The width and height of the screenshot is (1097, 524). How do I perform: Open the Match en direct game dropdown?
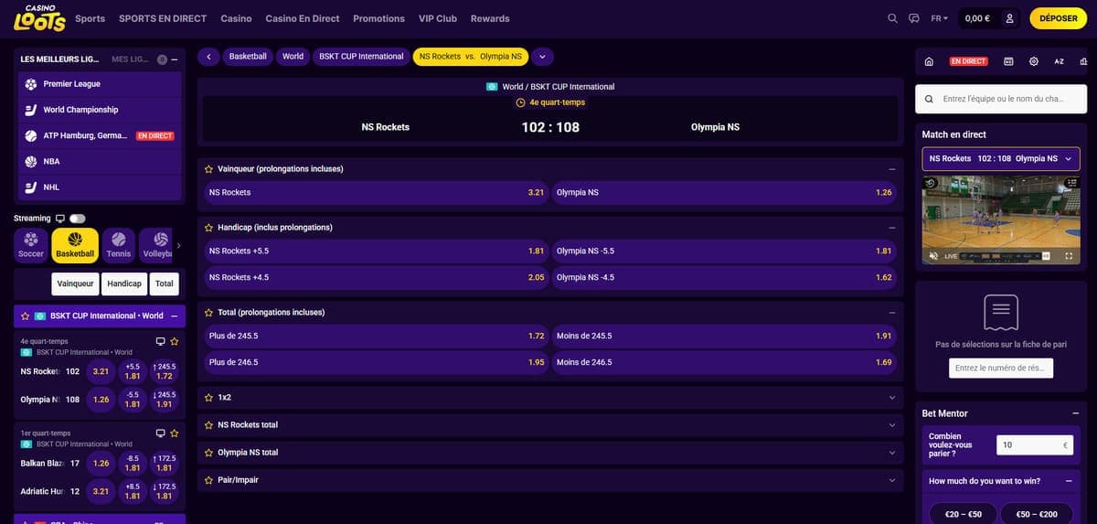1001,158
